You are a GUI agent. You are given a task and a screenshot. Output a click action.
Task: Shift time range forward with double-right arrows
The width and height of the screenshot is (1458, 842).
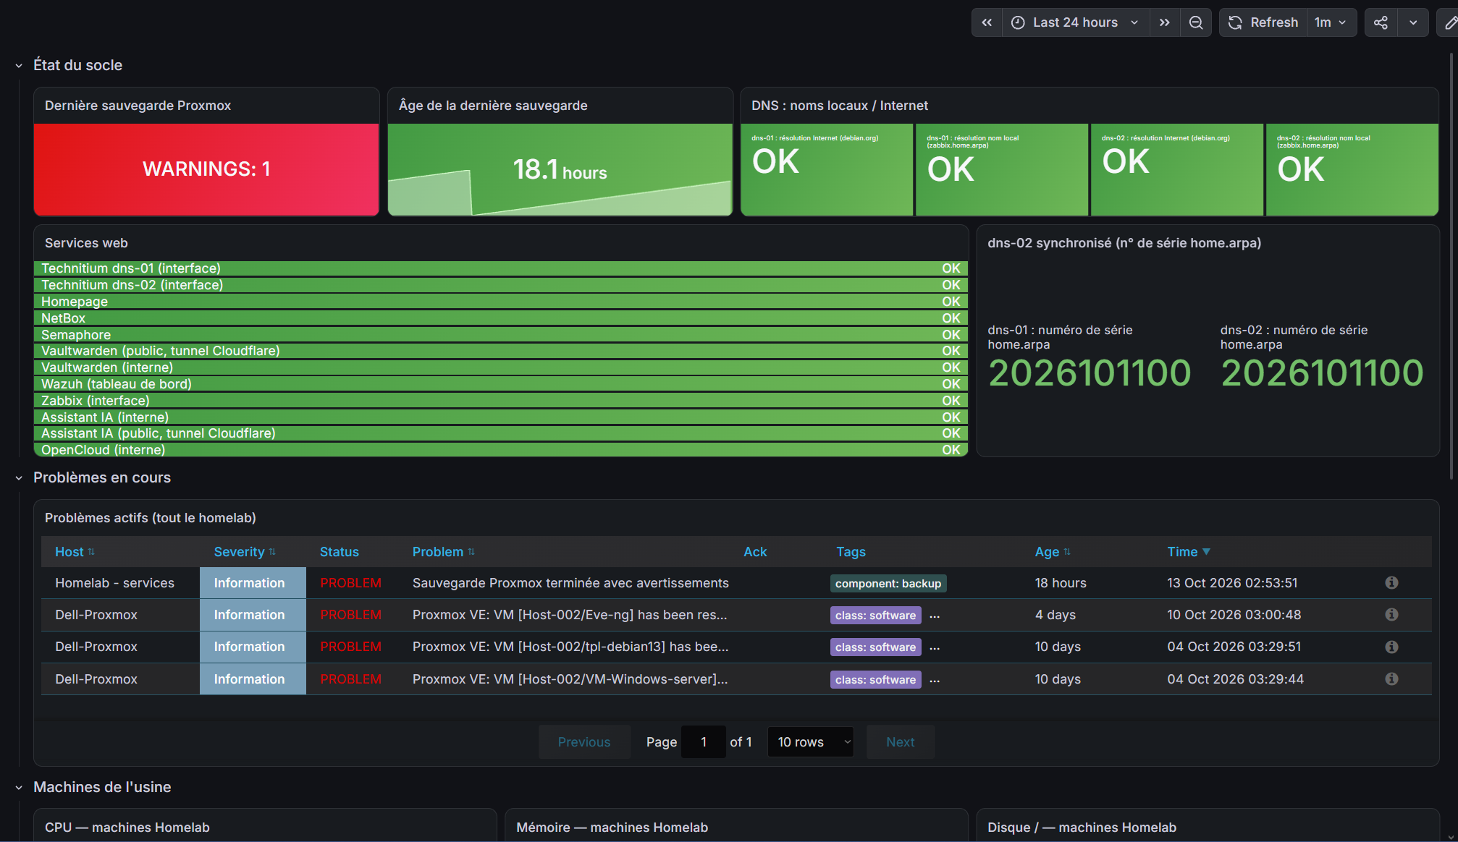(x=1164, y=22)
